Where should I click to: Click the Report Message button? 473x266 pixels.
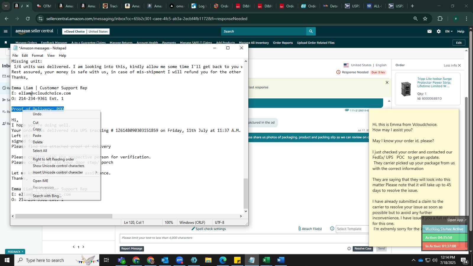[132, 249]
